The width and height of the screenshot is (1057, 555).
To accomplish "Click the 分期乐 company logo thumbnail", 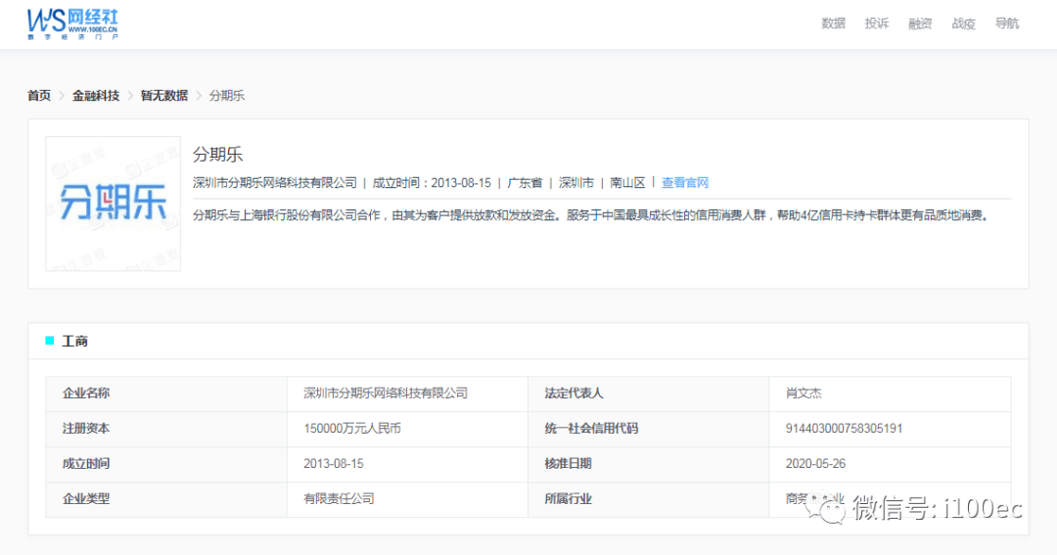I will 114,204.
